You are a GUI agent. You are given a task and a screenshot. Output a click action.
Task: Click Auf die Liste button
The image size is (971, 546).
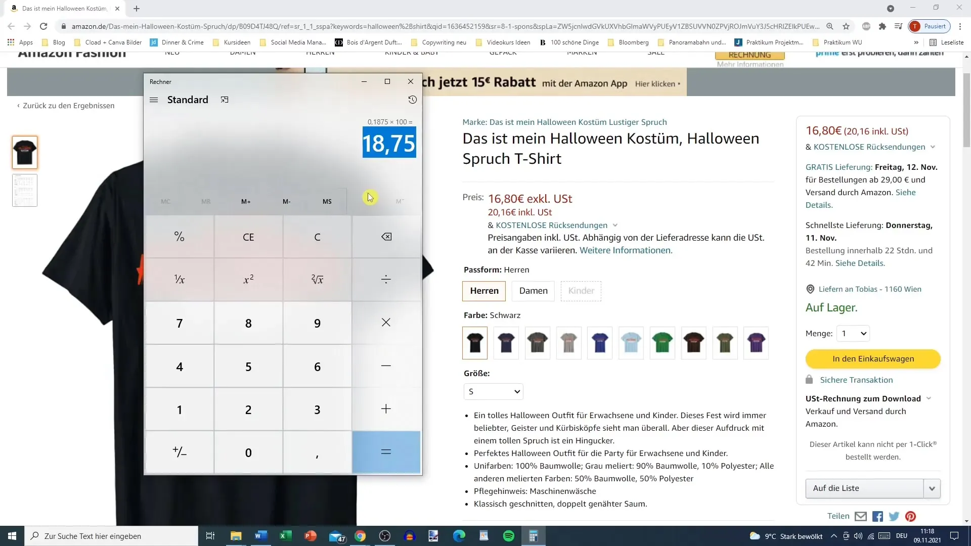865,488
